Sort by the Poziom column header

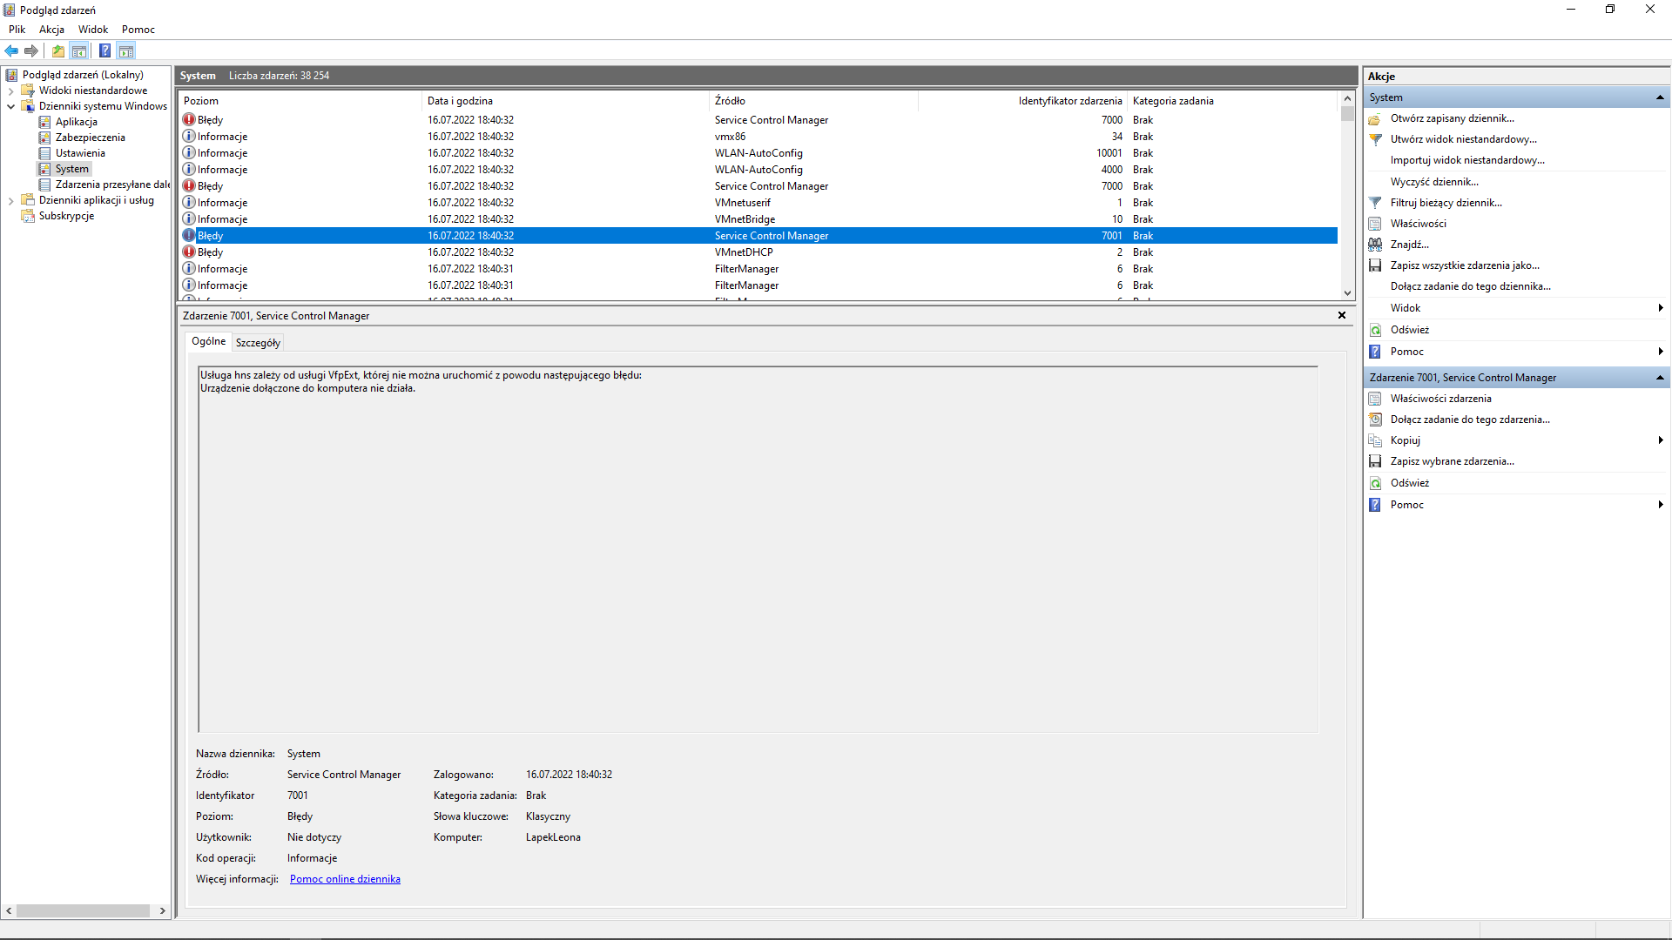click(300, 101)
